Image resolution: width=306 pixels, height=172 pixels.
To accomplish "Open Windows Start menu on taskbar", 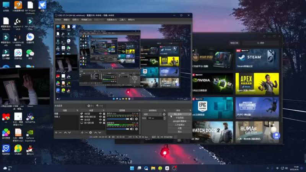I will tap(132, 168).
